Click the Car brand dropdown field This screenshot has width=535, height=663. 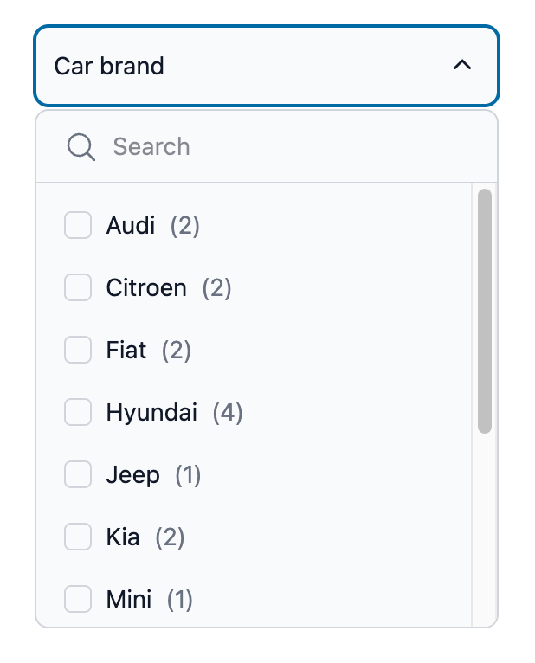click(251, 66)
